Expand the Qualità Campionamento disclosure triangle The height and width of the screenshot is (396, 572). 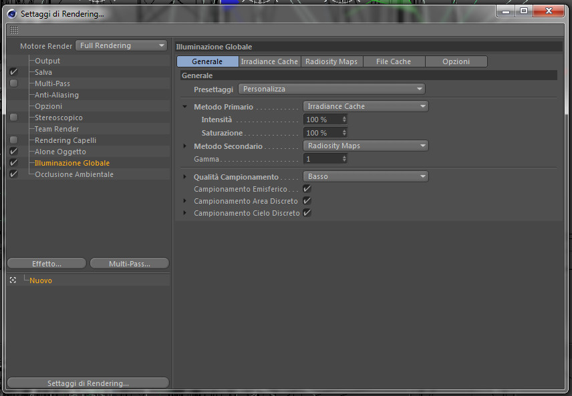coord(184,176)
